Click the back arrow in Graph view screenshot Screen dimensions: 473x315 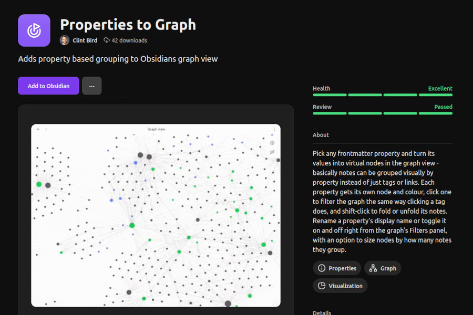coord(38,129)
